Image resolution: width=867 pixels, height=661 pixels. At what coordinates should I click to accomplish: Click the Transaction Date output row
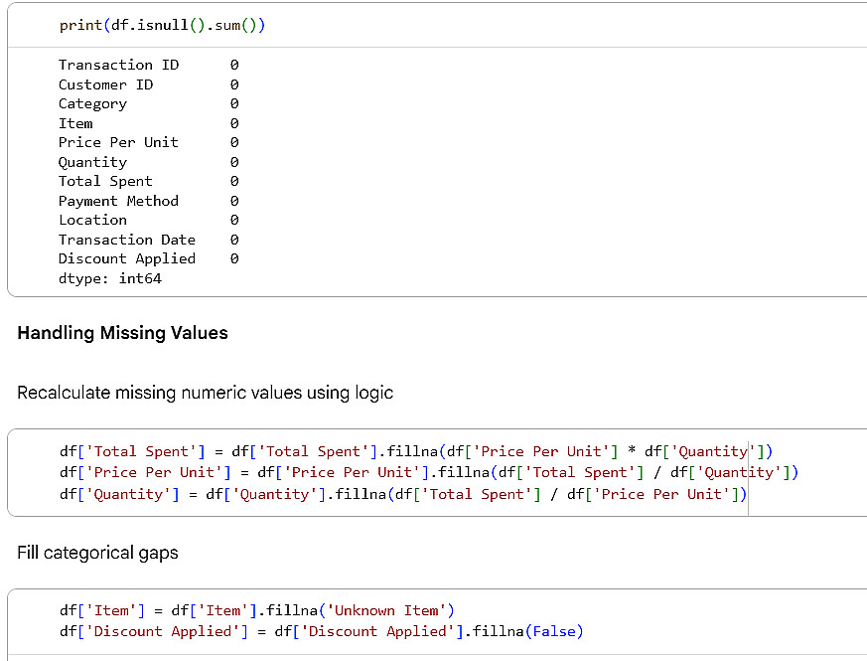(149, 240)
